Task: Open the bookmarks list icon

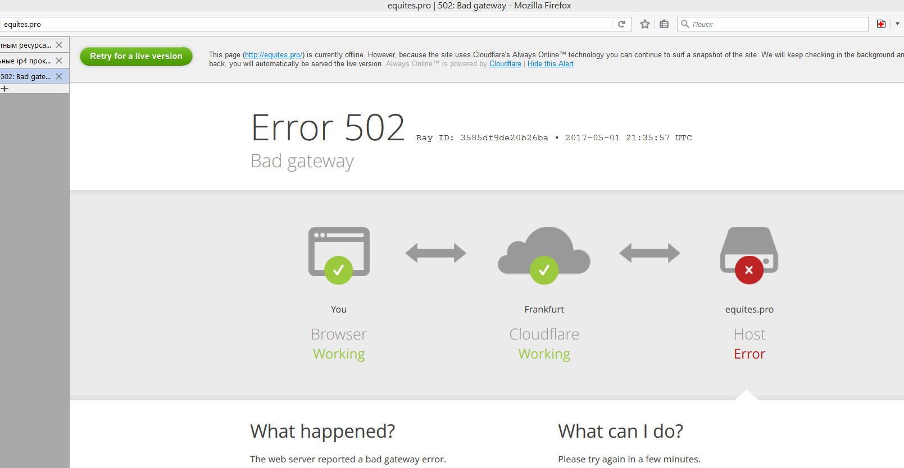Action: coord(664,24)
